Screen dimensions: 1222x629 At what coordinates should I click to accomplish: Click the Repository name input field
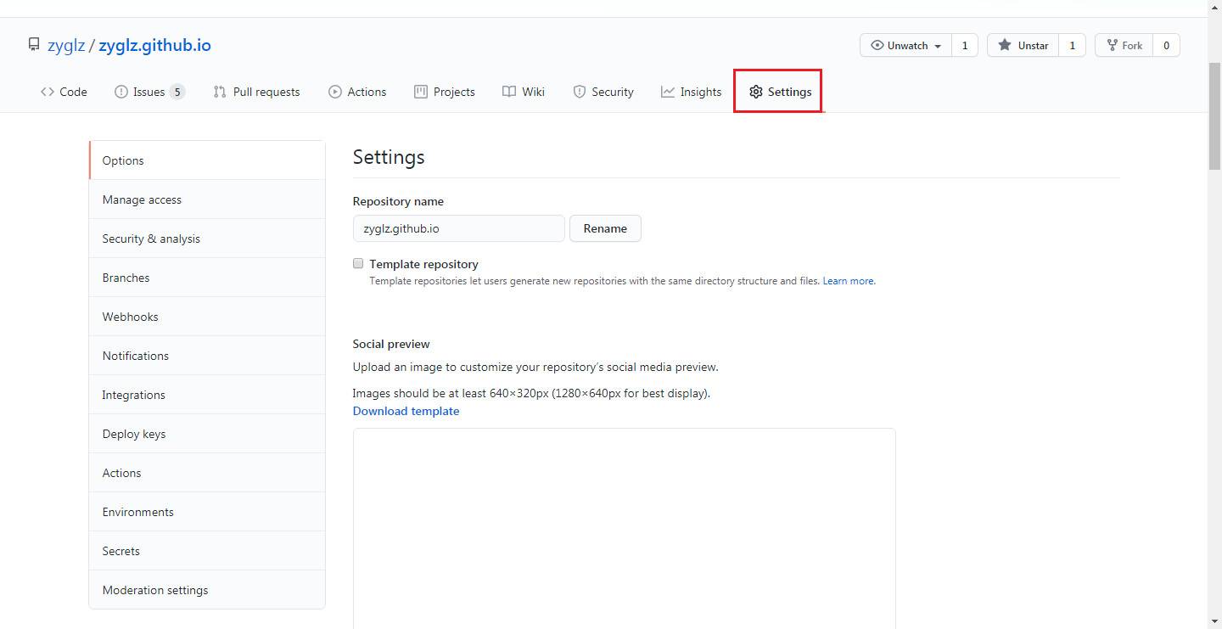(x=458, y=228)
